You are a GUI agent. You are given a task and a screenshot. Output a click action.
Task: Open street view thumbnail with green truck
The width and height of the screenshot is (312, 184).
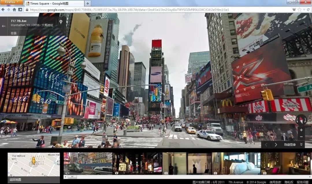tap(88, 163)
